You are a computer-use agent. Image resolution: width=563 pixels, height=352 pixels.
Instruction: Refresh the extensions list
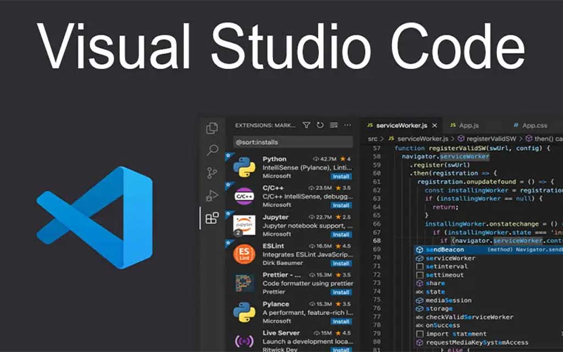(x=320, y=125)
